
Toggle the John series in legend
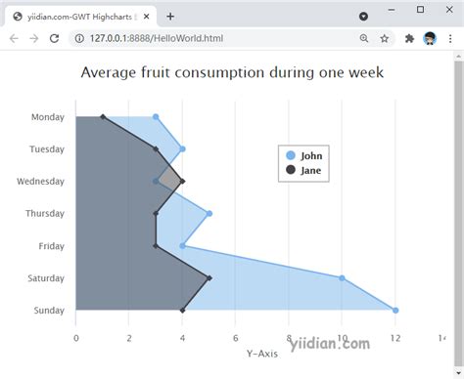[x=303, y=155]
